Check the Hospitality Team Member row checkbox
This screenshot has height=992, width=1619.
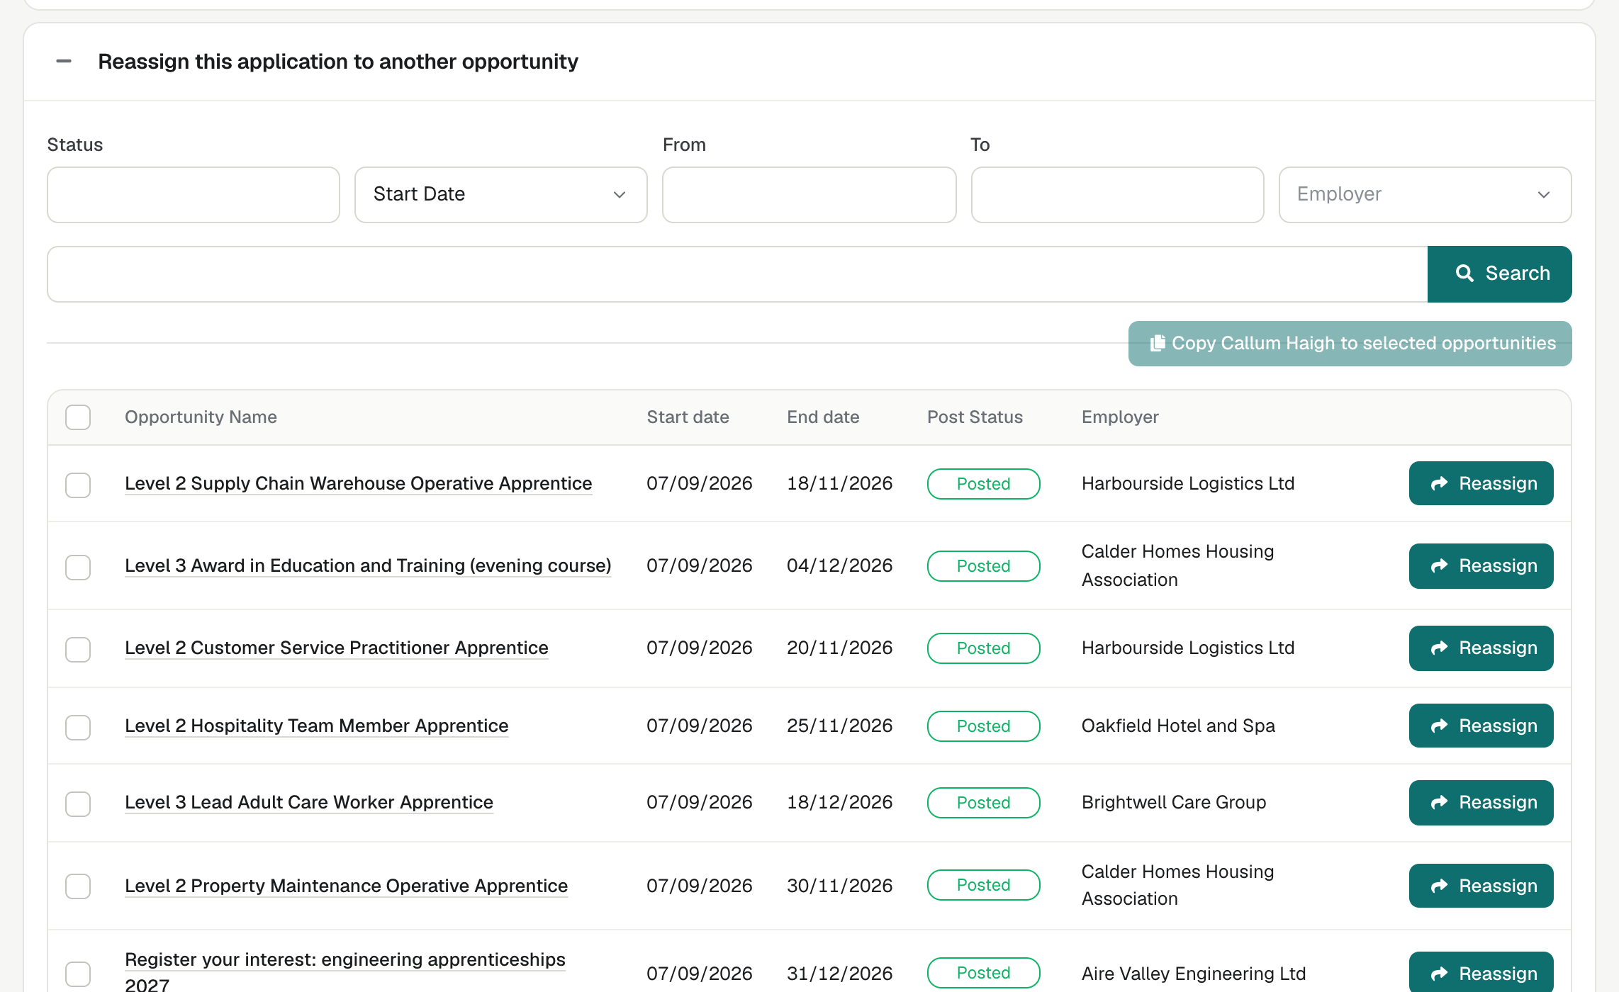pos(78,728)
